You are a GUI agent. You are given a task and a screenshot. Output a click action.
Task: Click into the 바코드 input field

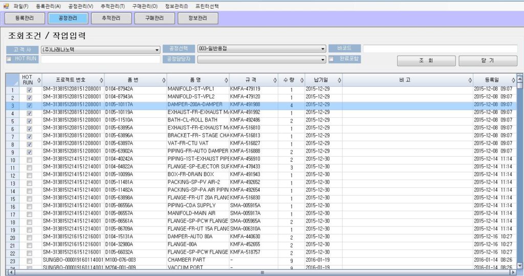[440, 48]
